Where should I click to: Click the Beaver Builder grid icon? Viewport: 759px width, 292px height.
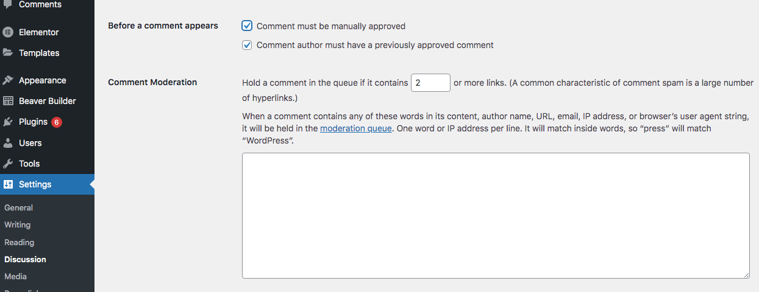[8, 101]
